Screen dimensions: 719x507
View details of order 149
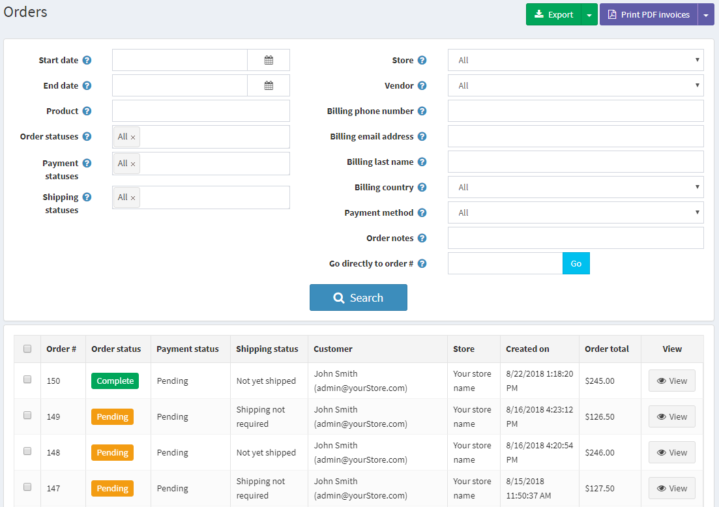pyautogui.click(x=671, y=416)
